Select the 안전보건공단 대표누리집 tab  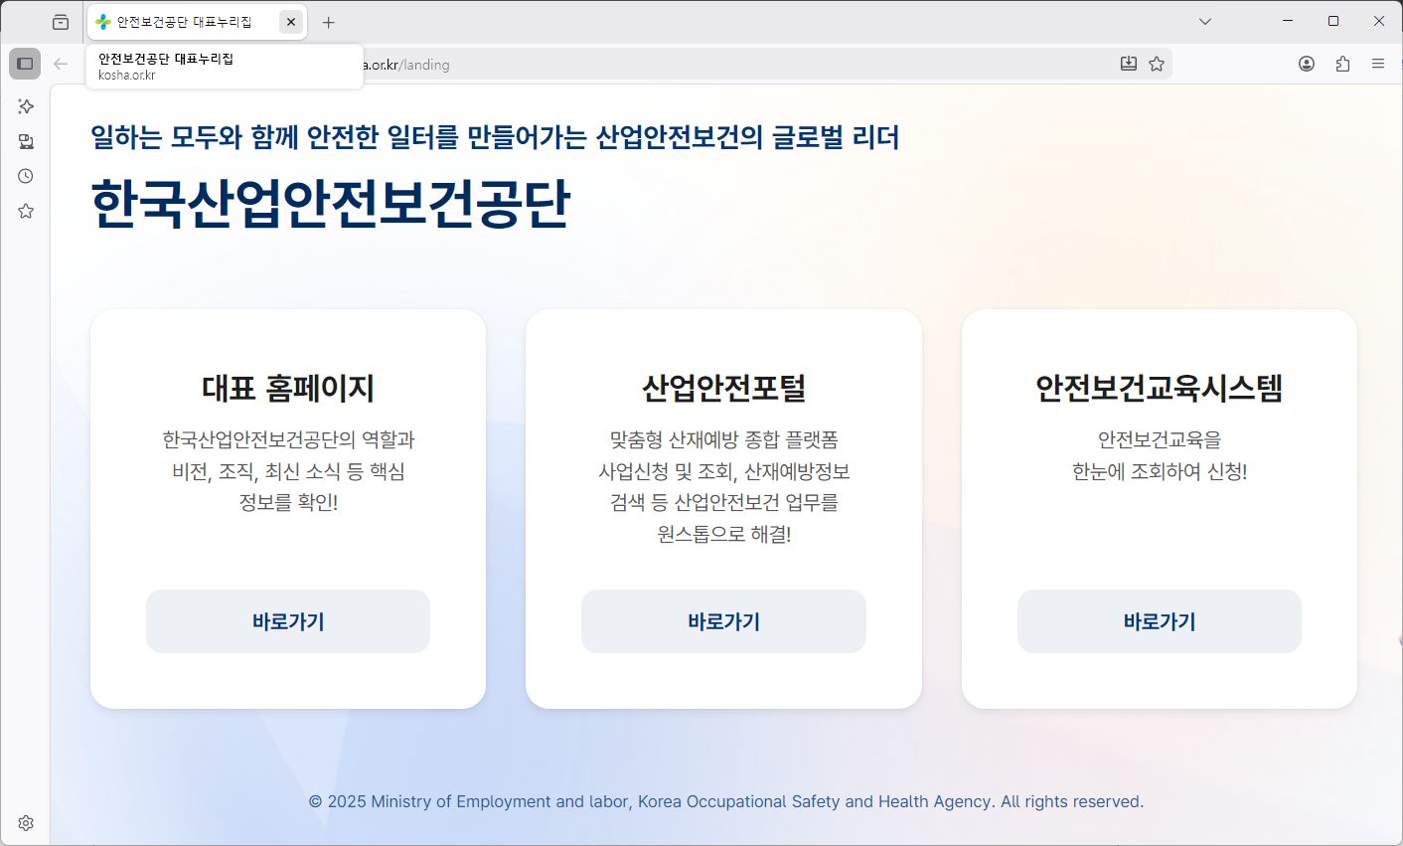tap(184, 22)
